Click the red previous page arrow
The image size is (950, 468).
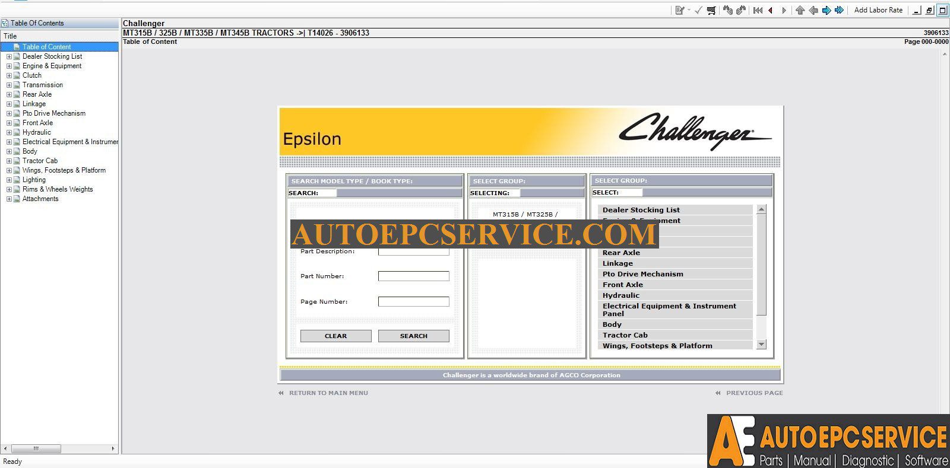click(771, 10)
